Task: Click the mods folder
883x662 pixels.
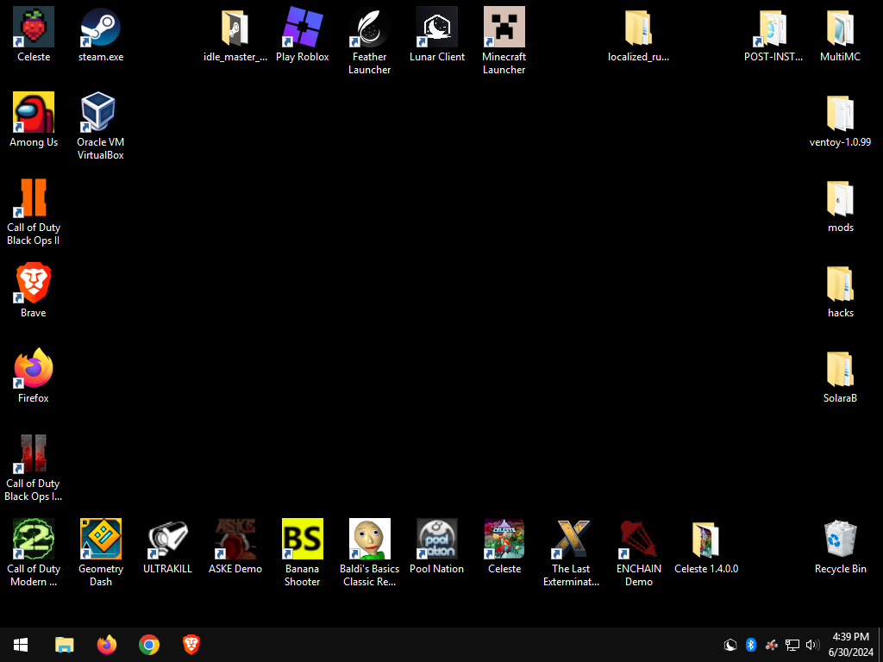Action: (x=840, y=197)
